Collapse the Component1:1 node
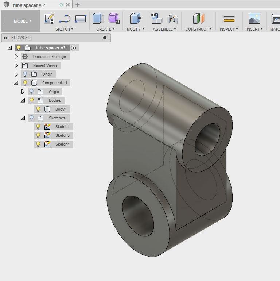 tap(16, 83)
